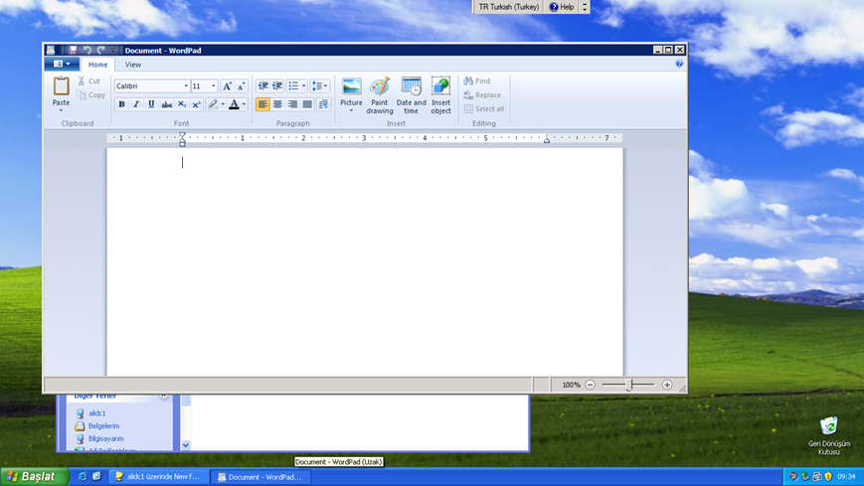Click Help in the language bar
Viewport: 864px width, 486px height.
click(x=562, y=7)
